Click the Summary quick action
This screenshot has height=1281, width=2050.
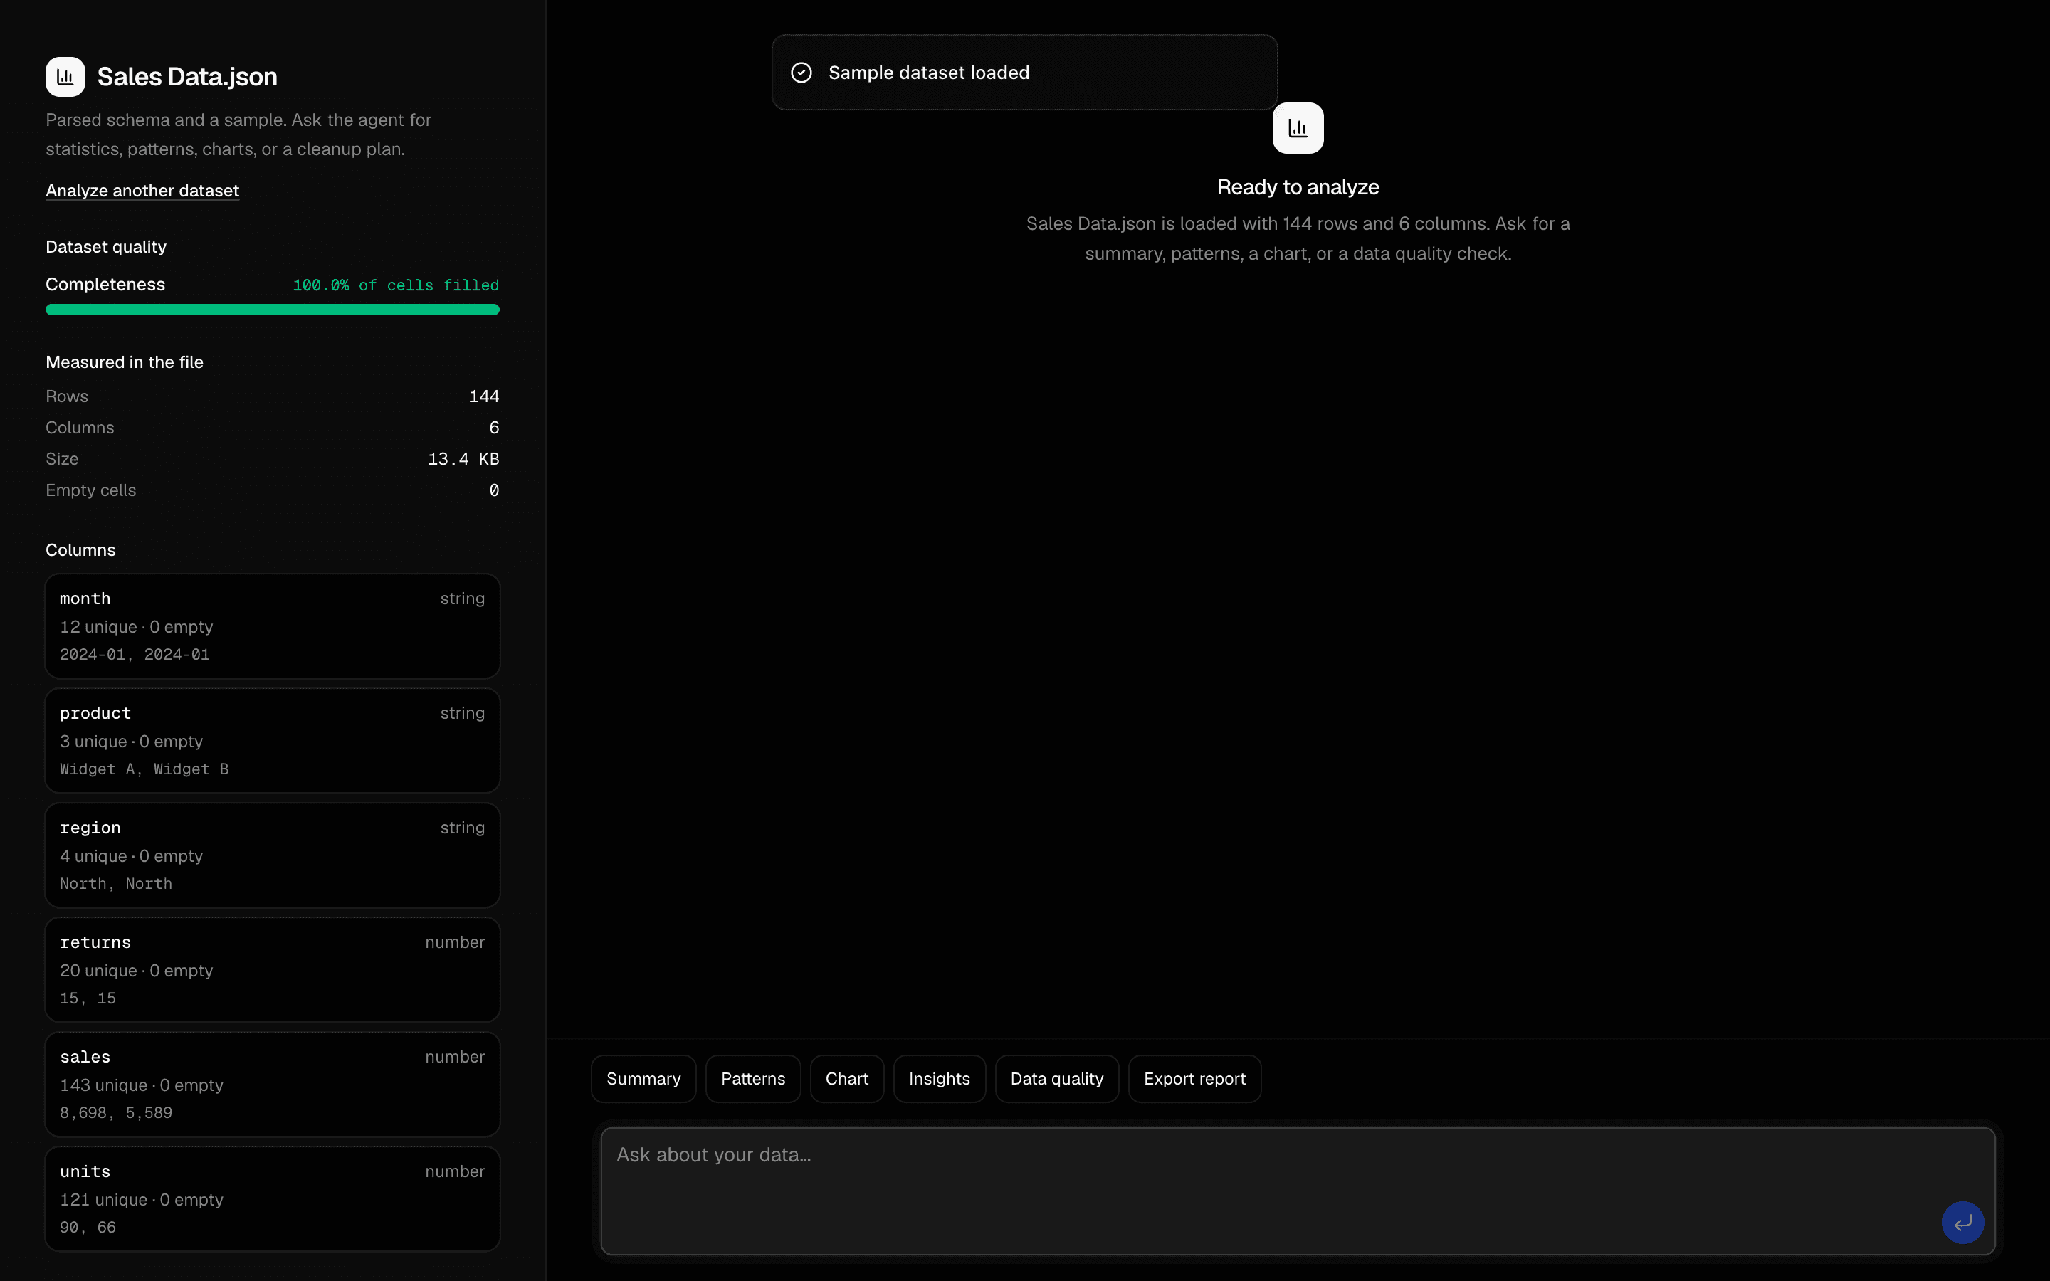coord(643,1078)
